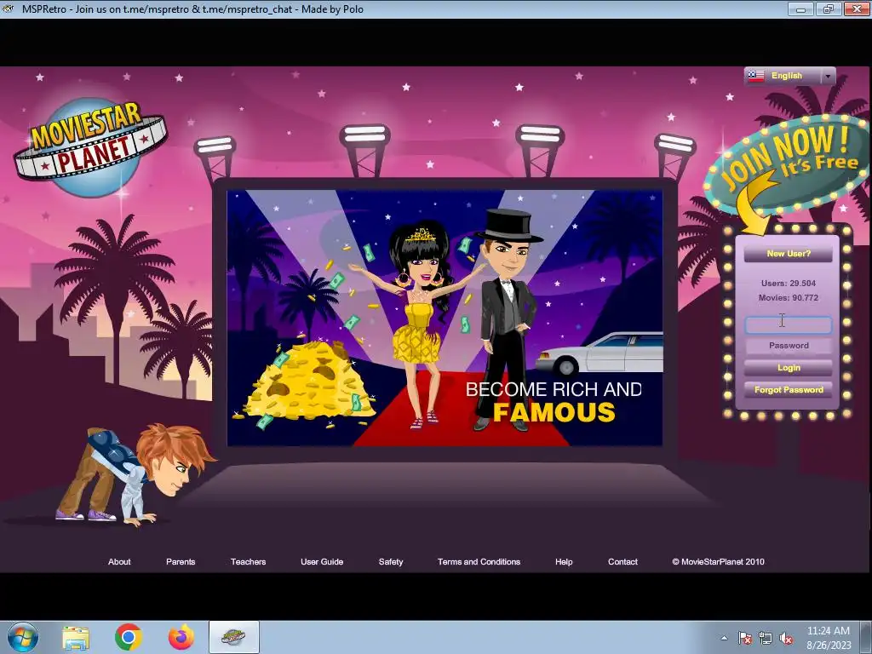The width and height of the screenshot is (872, 654).
Task: Launch Google Chrome from the taskbar
Action: pyautogui.click(x=129, y=637)
